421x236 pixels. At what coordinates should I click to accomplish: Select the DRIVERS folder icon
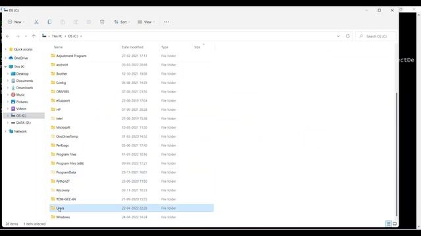[53, 92]
